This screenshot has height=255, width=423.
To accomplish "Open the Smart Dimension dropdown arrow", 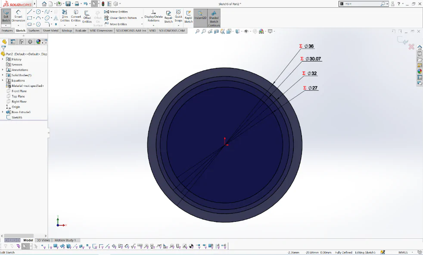I will click(19, 25).
